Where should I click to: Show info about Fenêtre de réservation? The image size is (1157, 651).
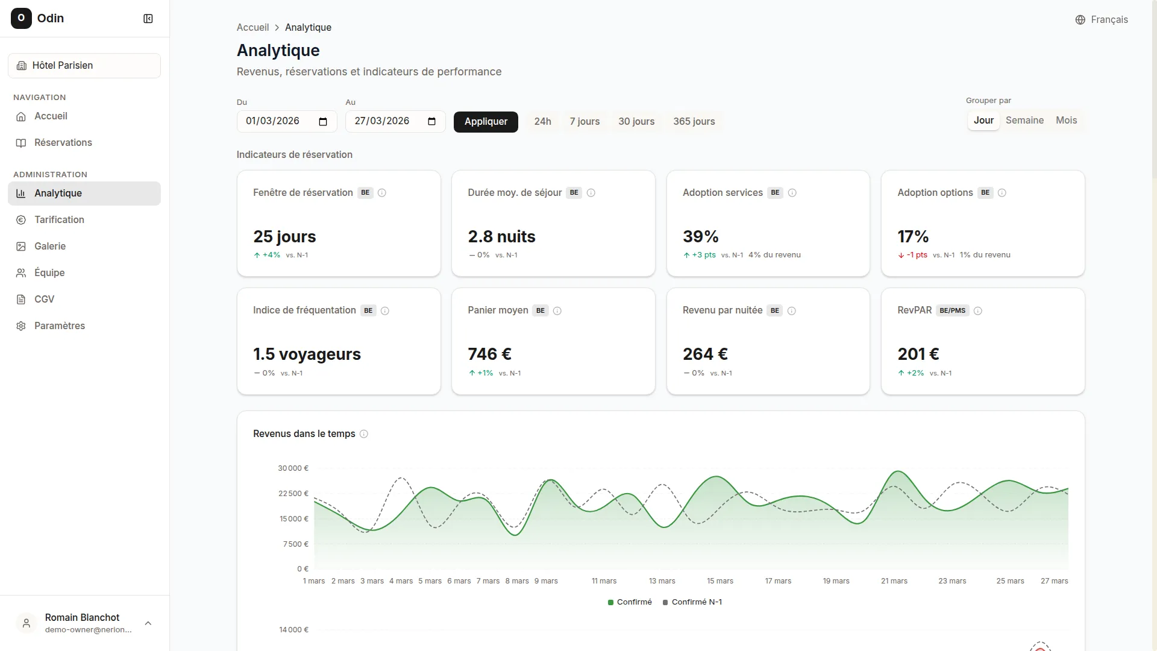coord(382,193)
